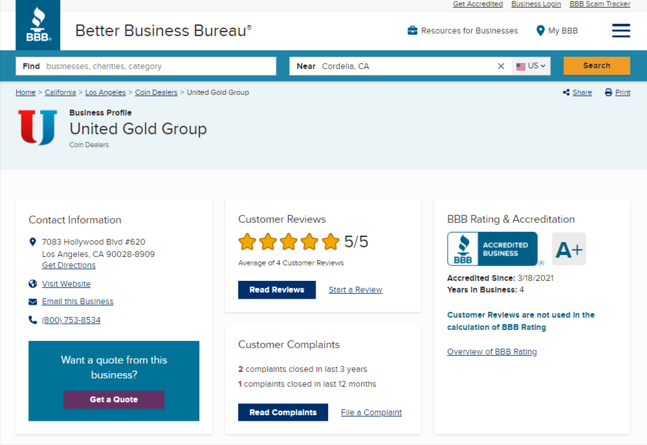This screenshot has height=445, width=647.
Task: Click 'Accredited Since: 3/18/2021' text
Action: 500,278
